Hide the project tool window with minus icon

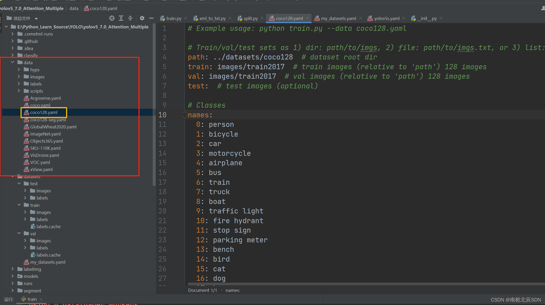pos(151,18)
